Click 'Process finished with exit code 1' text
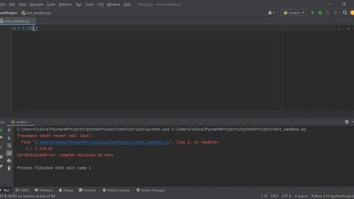Viewport: 354px width, 199px height. pyautogui.click(x=54, y=168)
